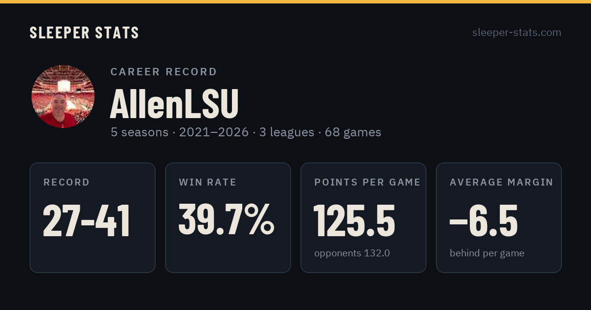
Task: Click the POINTS PER GAME label
Action: (367, 182)
